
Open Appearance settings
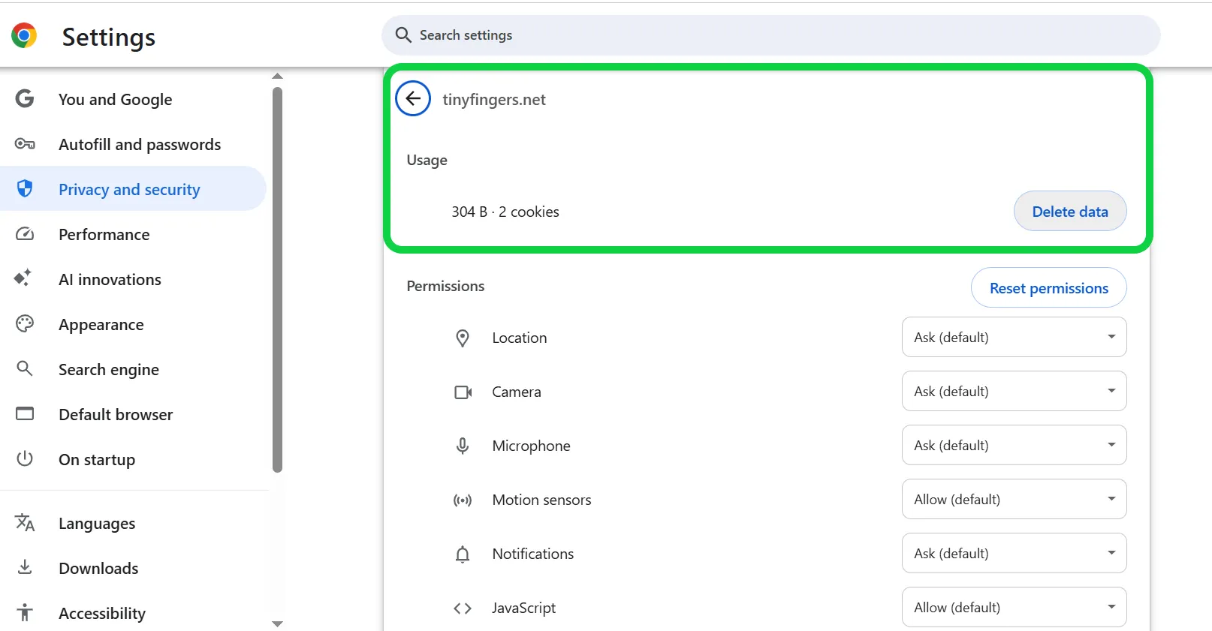point(133,323)
